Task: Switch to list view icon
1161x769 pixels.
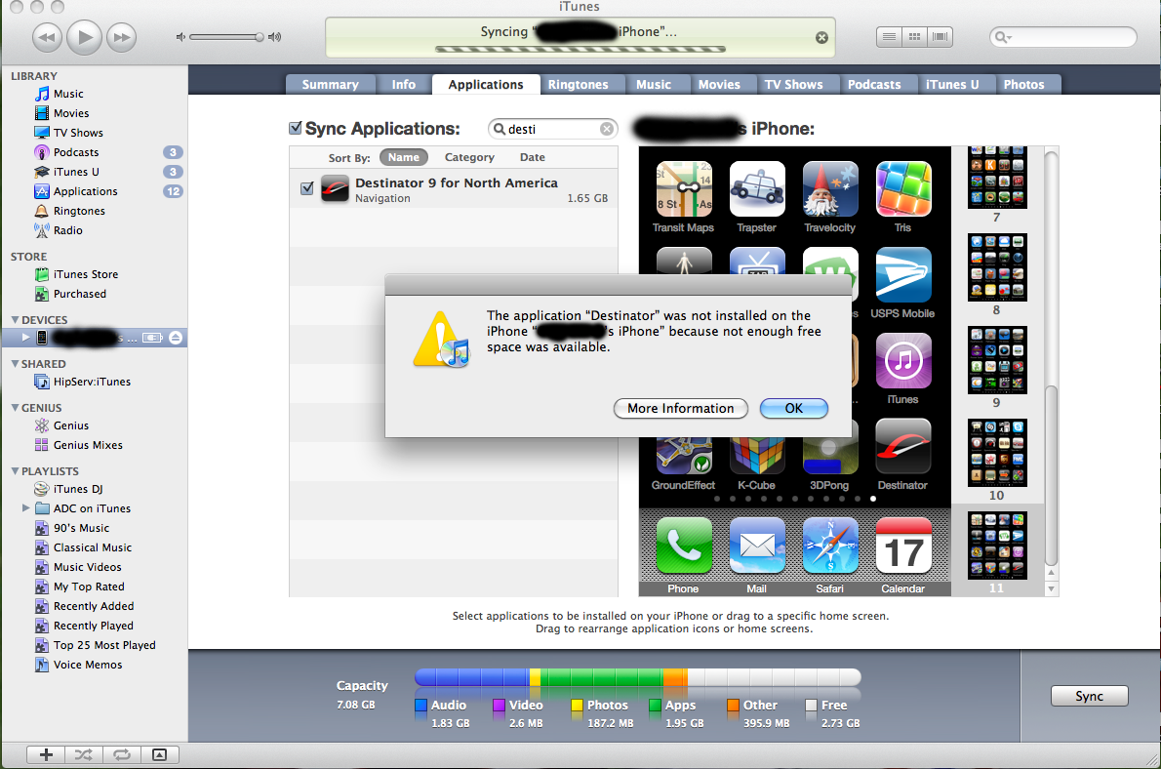Action: 889,36
